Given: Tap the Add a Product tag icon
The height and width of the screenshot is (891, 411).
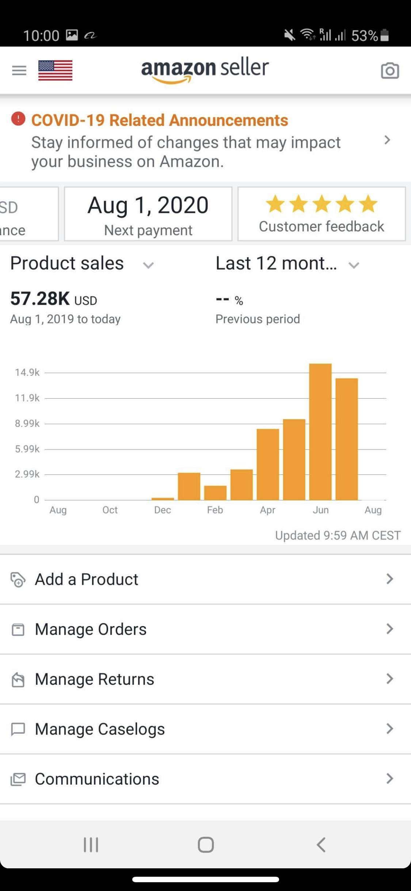Looking at the screenshot, I should pos(18,579).
